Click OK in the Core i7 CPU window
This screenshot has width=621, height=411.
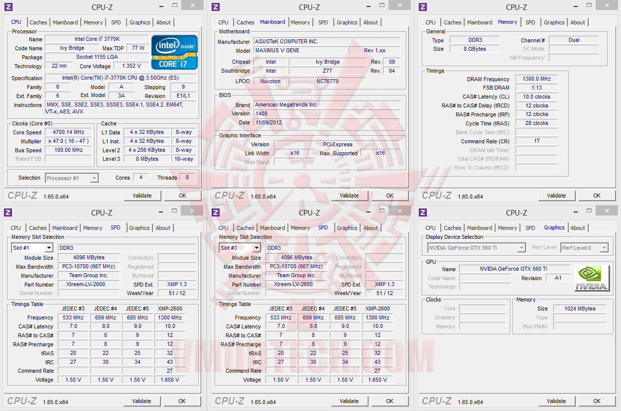coord(183,196)
